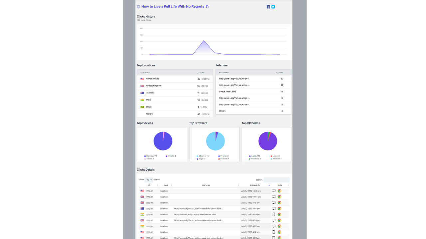This screenshot has height=239, width=426.
Task: Click the desktop icon in the 5:00 pm row
Action: point(274,208)
